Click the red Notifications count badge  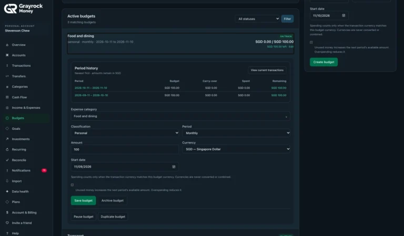tap(44, 170)
